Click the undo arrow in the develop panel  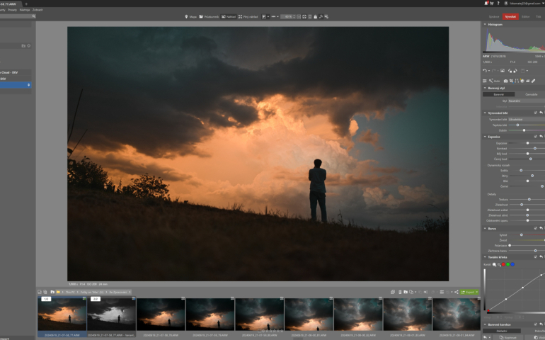(x=485, y=71)
